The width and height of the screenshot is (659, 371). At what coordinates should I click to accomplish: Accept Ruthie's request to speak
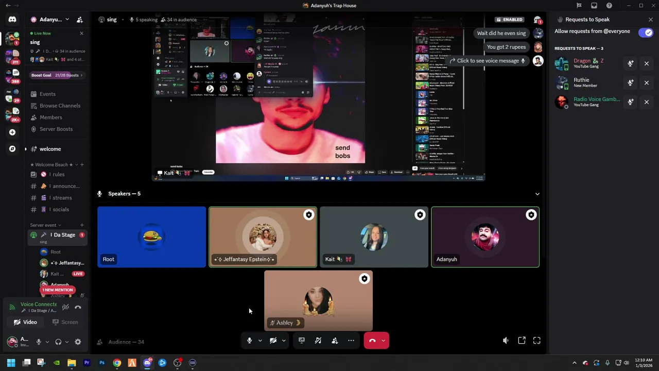pyautogui.click(x=631, y=82)
